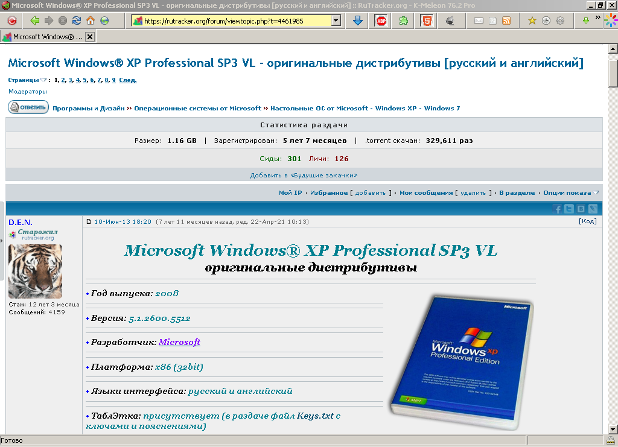Click the small post-link icon before 10-Июн-13
Image resolution: width=618 pixels, height=447 pixels.
click(x=89, y=222)
